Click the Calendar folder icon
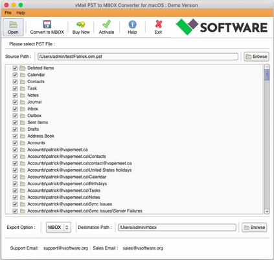This screenshot has width=274, height=260. pyautogui.click(x=23, y=75)
